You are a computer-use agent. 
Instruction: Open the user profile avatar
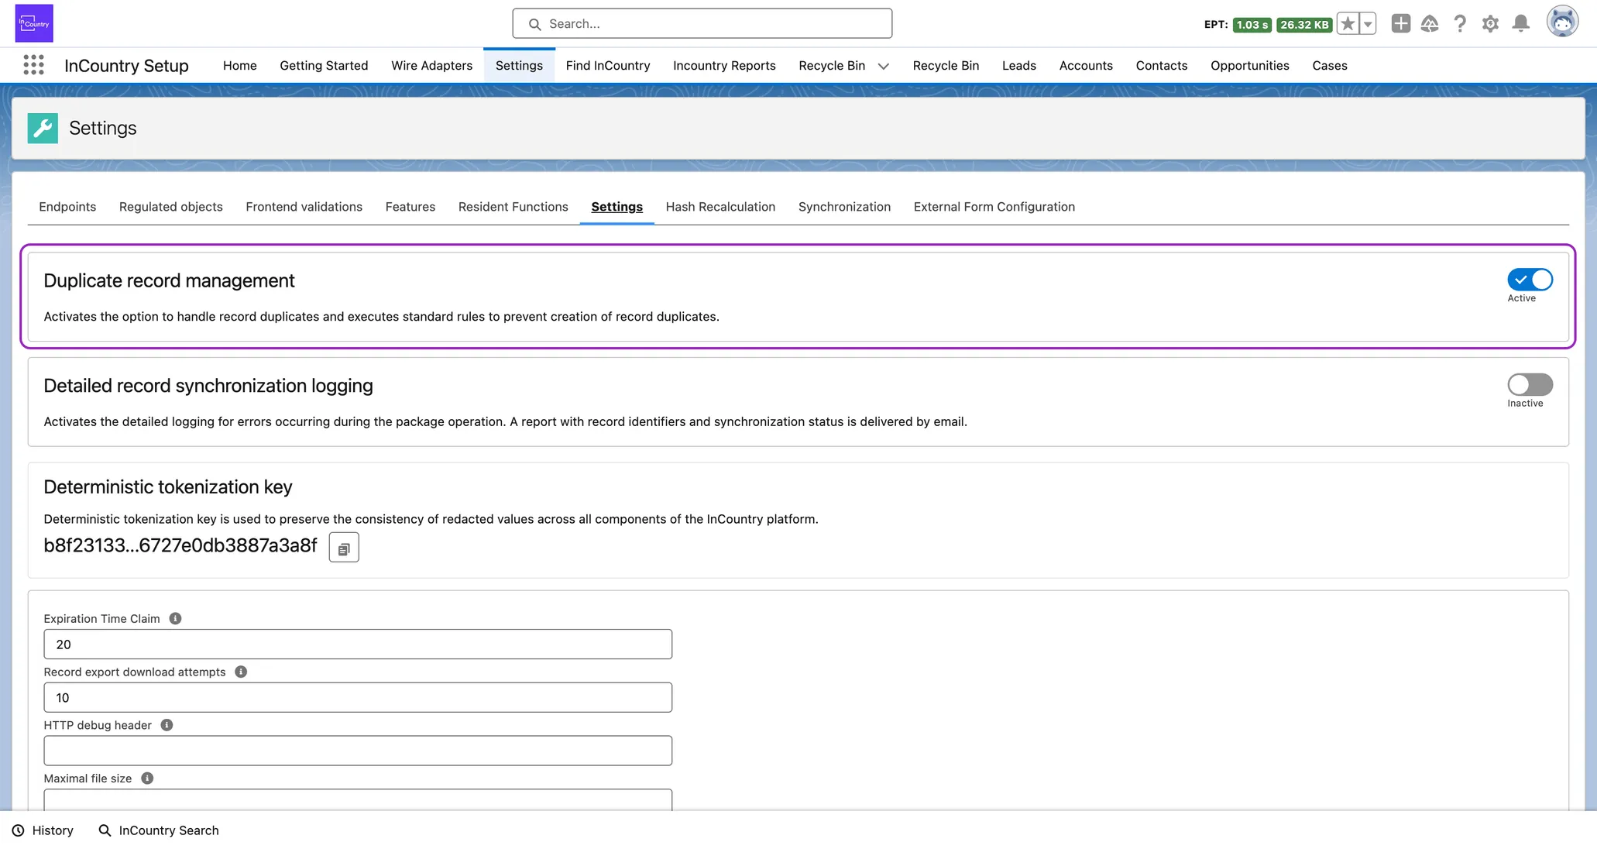click(1561, 22)
